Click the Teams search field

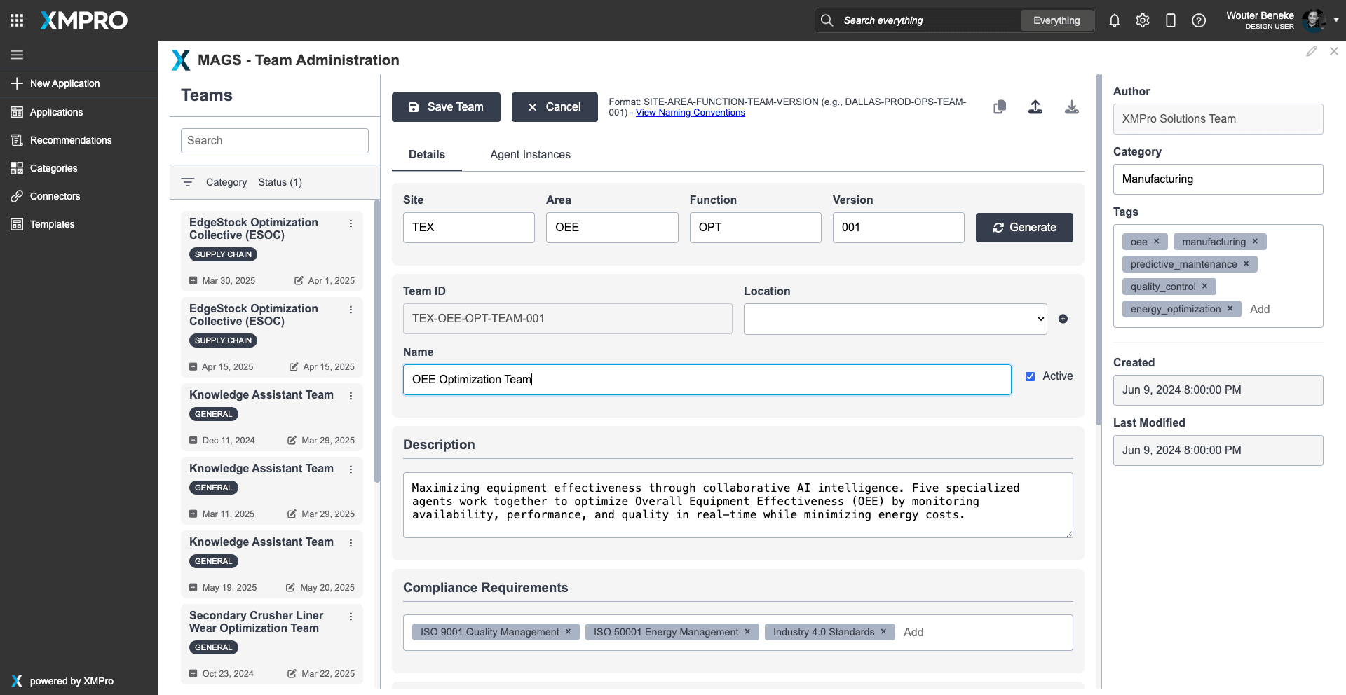274,141
